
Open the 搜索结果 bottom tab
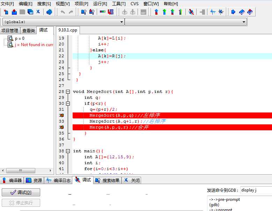[x=108, y=181]
